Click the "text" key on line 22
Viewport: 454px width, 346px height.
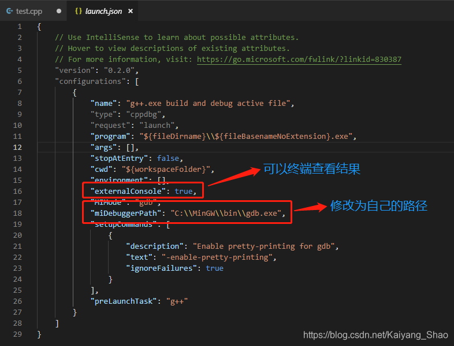click(139, 257)
